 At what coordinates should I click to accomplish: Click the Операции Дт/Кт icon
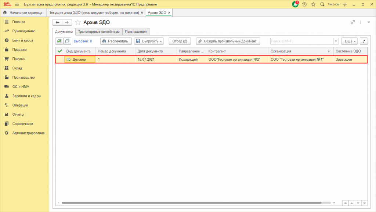click(7, 105)
